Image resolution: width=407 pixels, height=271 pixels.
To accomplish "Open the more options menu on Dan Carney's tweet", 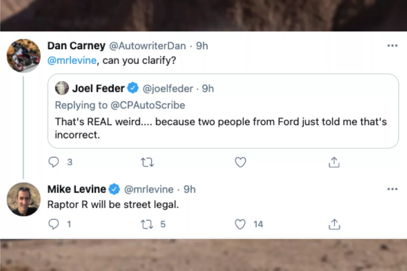I will [392, 45].
